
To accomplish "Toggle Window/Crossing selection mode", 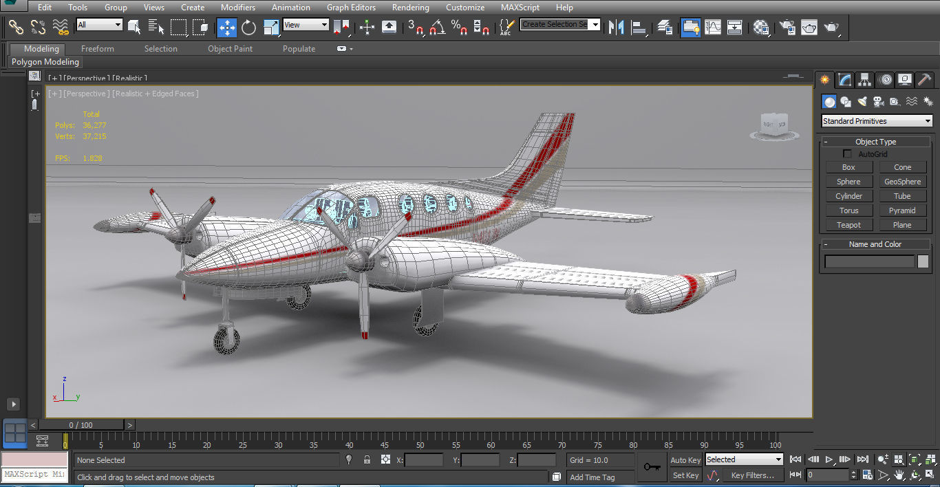I will pos(200,28).
